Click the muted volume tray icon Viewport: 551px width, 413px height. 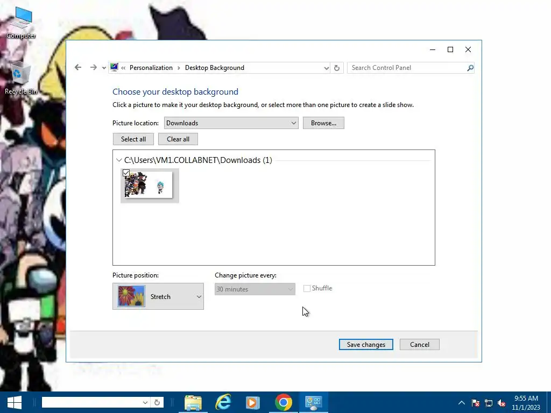coord(501,403)
